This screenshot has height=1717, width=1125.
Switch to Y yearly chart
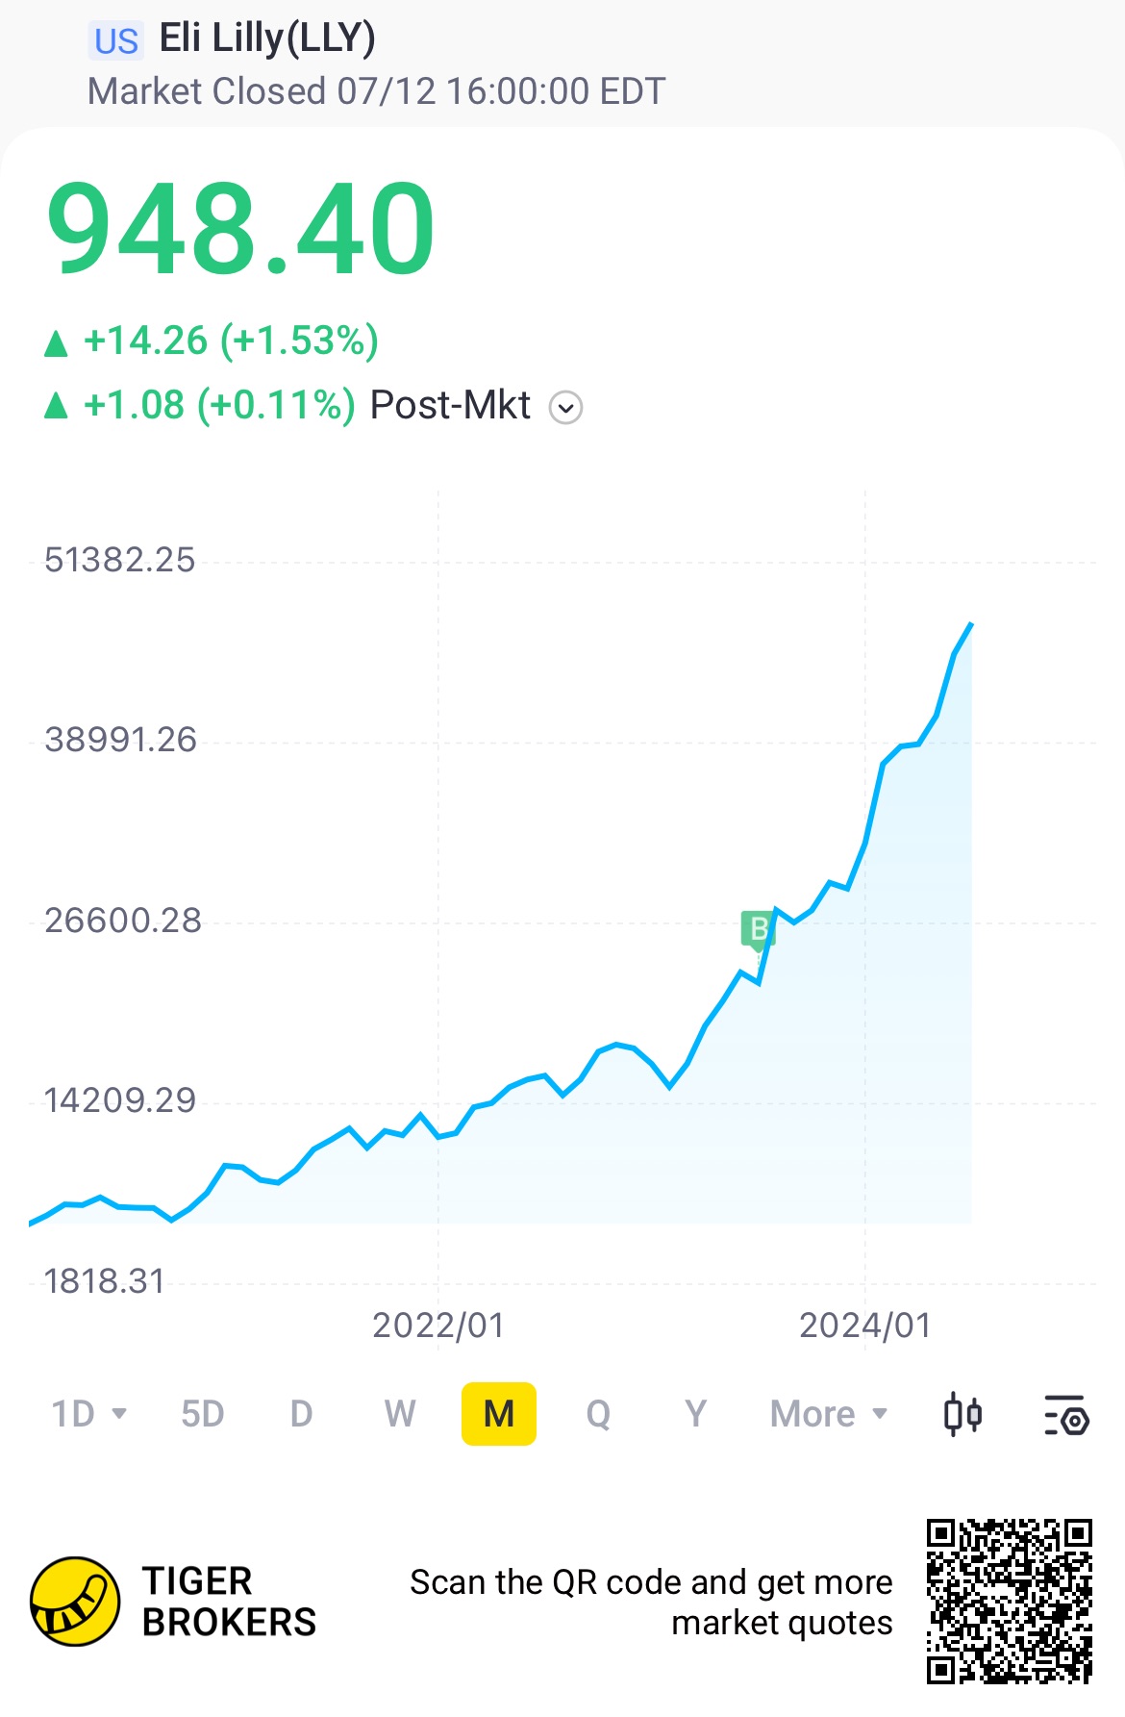[695, 1414]
